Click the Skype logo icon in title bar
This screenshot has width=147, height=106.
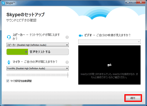pos(3,3)
